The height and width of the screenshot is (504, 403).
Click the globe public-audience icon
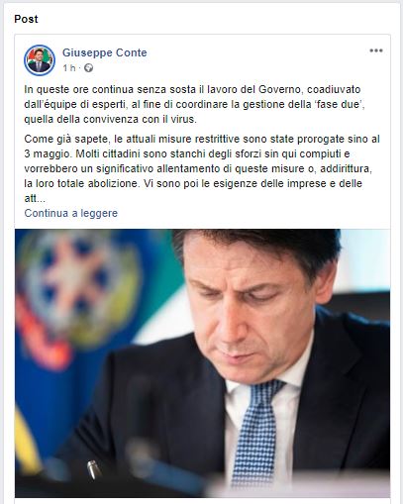[88, 68]
